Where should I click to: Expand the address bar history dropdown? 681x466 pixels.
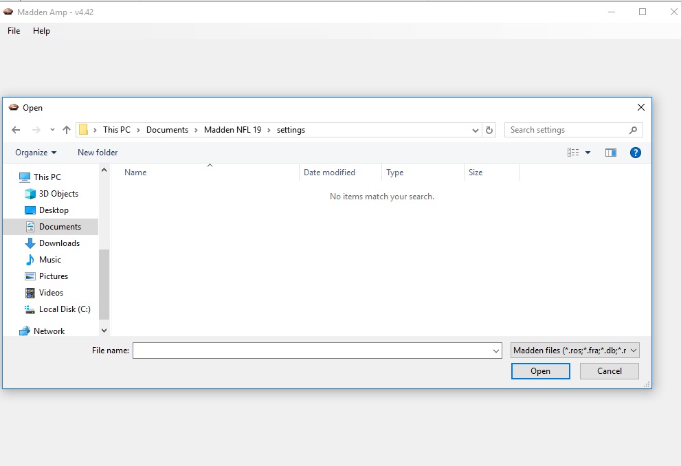[x=475, y=130]
